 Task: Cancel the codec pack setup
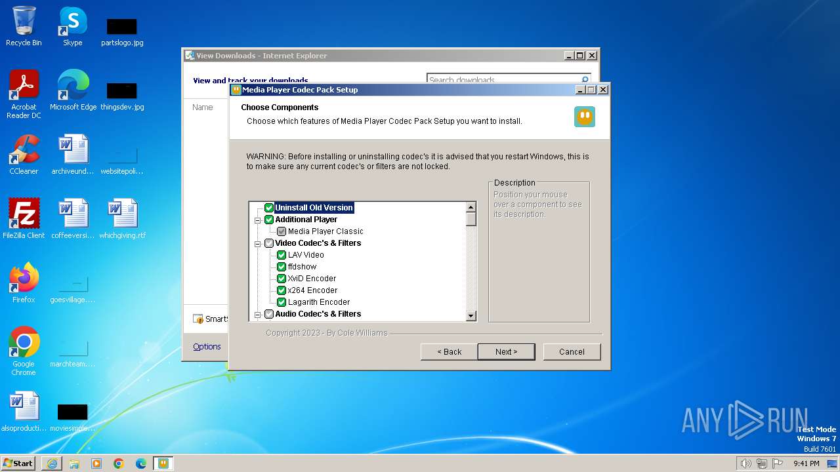[572, 352]
